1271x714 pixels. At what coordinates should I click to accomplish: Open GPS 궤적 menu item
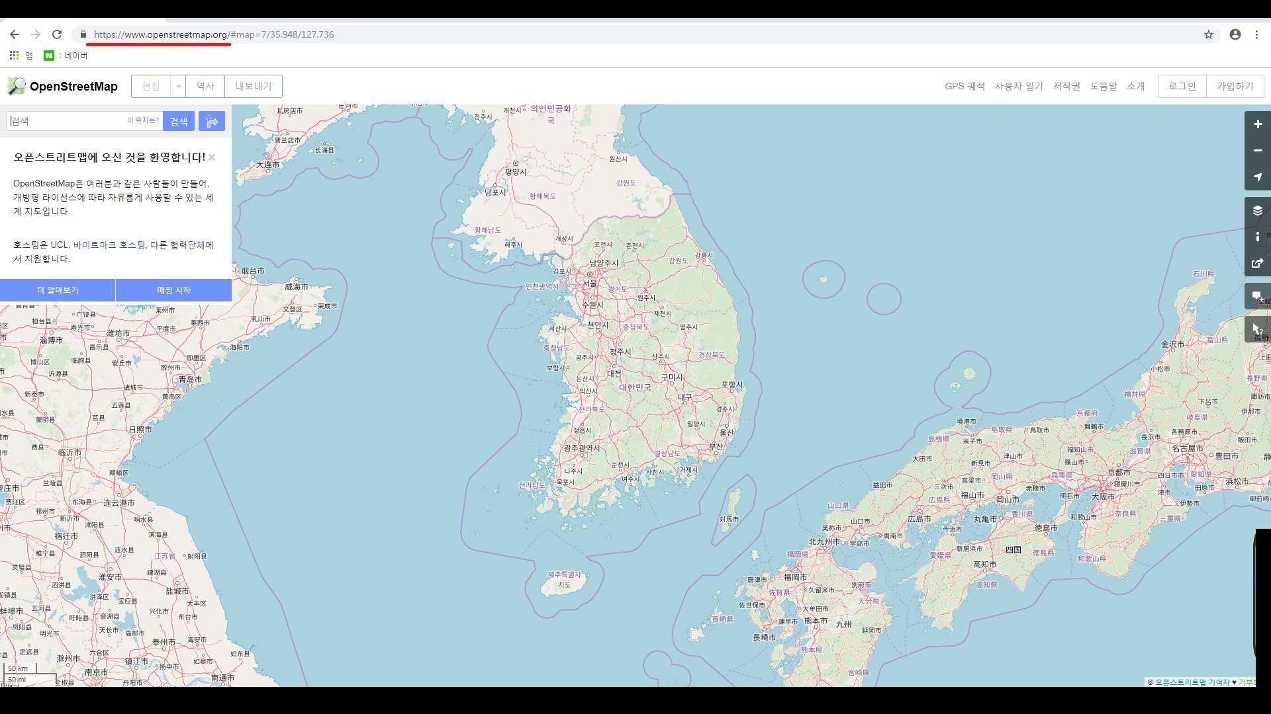[965, 86]
